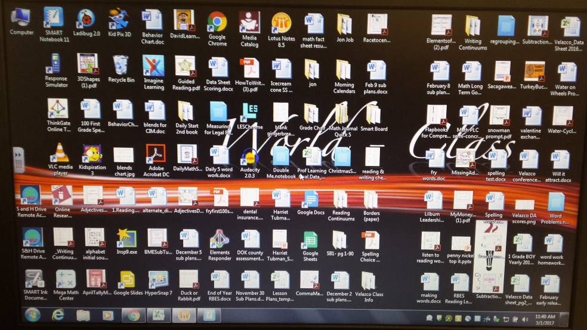Open the Imagine Learning shortcut

(153, 66)
